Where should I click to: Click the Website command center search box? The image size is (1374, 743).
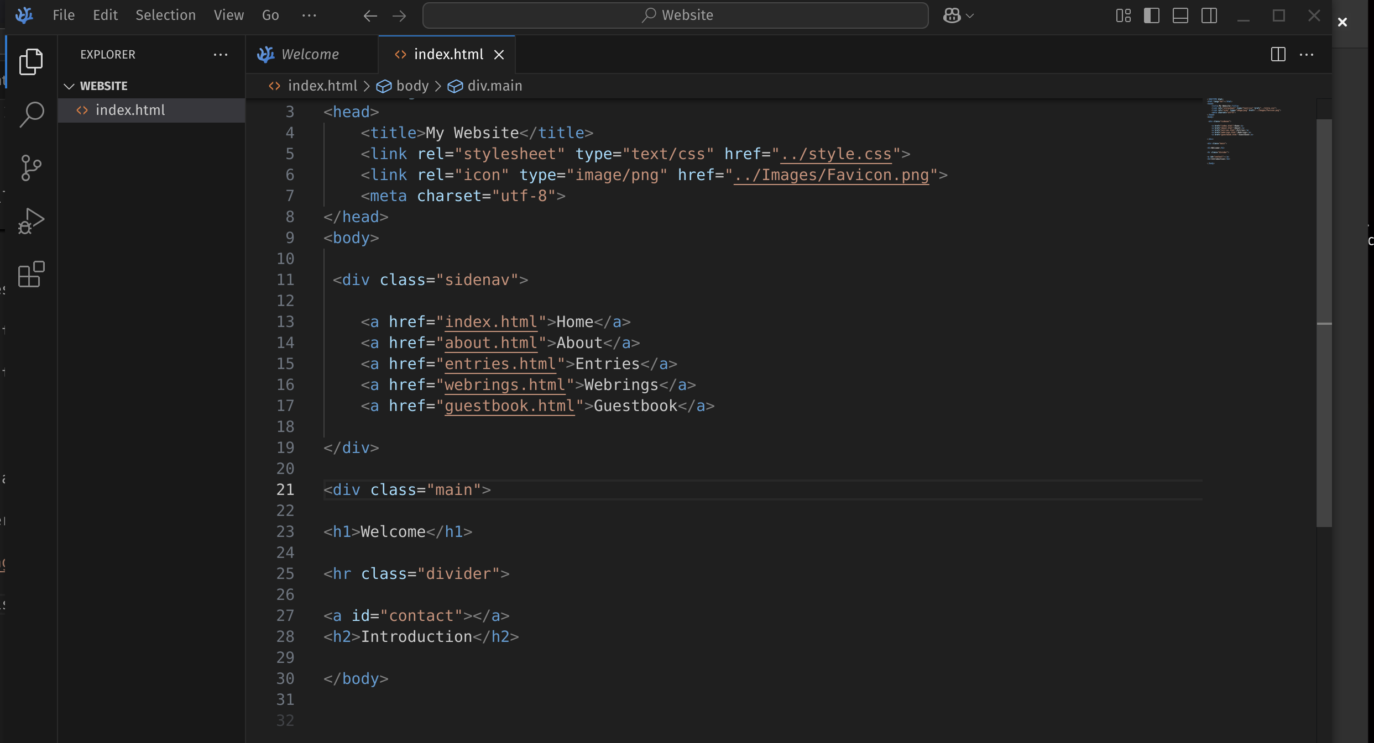(x=675, y=15)
